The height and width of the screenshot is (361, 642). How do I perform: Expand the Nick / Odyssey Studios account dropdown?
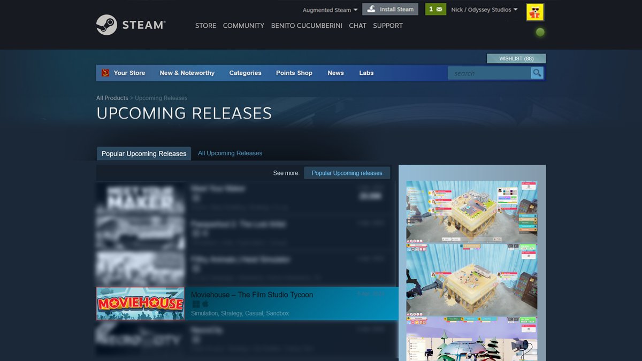(484, 10)
